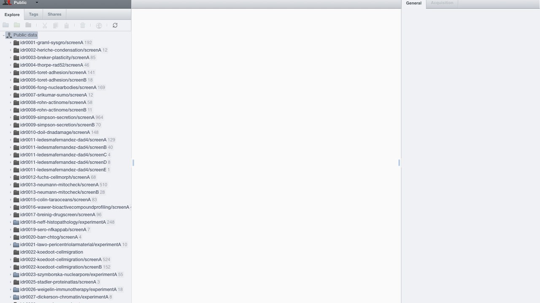Click the copy link icon
This screenshot has height=303, width=540.
pos(55,25)
